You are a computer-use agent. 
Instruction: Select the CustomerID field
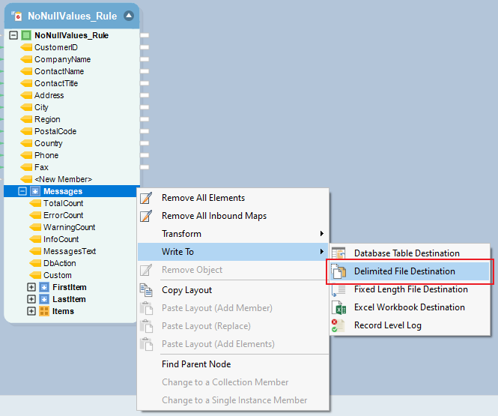56,47
